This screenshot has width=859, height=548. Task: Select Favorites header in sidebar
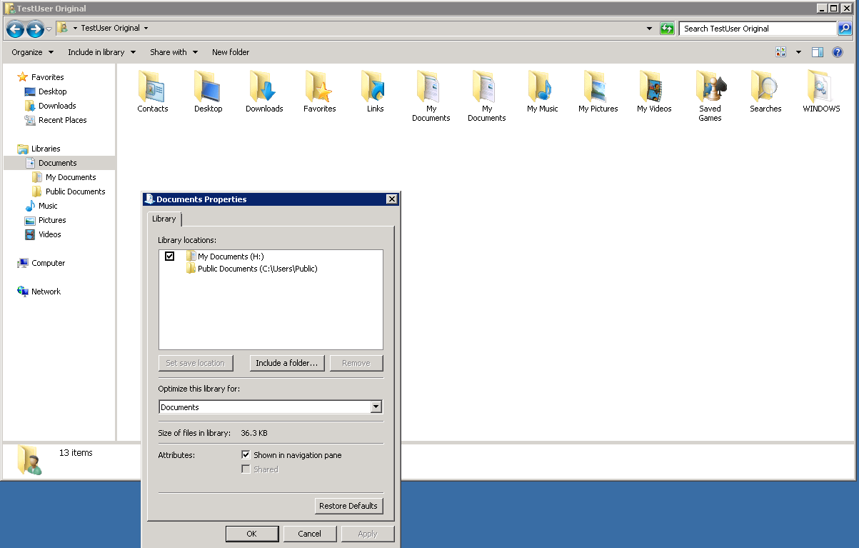tap(41, 77)
